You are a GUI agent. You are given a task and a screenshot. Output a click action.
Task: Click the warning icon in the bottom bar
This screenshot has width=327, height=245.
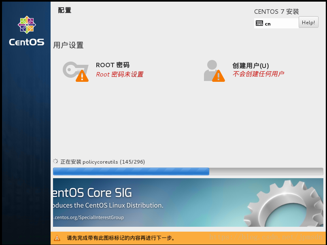[x=57, y=238]
